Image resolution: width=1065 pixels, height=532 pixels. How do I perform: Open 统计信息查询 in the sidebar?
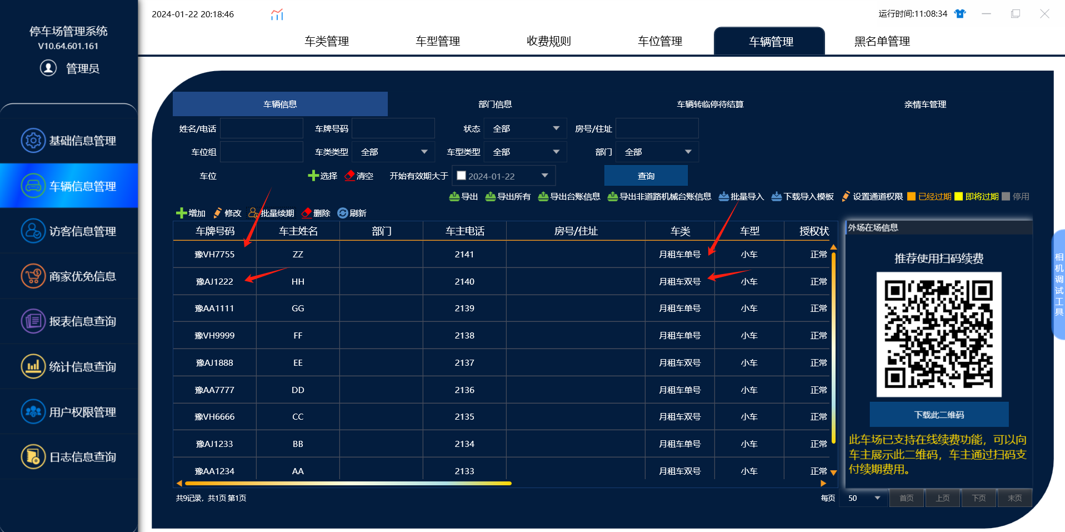69,366
